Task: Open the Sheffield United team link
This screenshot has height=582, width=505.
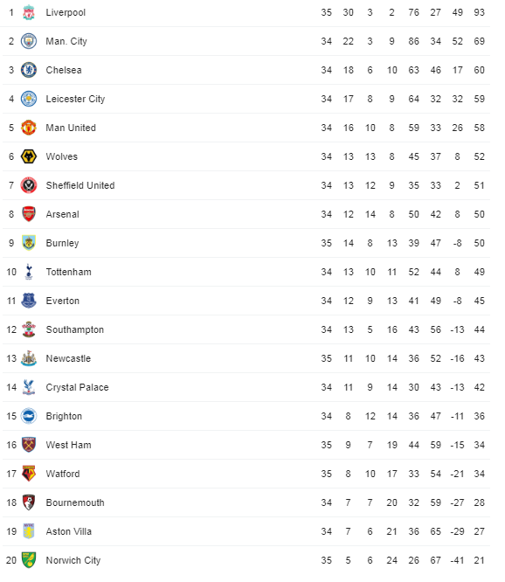Action: [80, 185]
